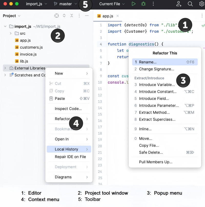This screenshot has width=205, height=207.
Task: Open Project panel options kebab menu
Action: (79, 16)
